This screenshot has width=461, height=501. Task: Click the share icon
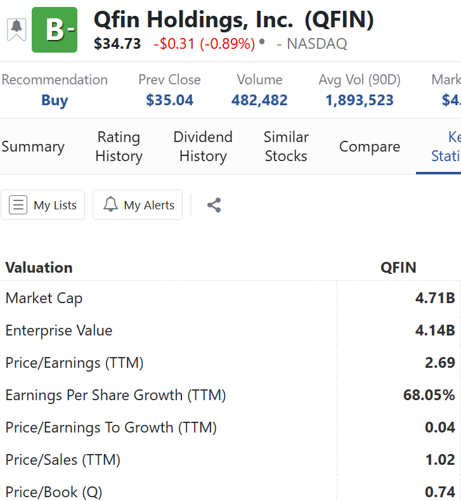(x=214, y=205)
